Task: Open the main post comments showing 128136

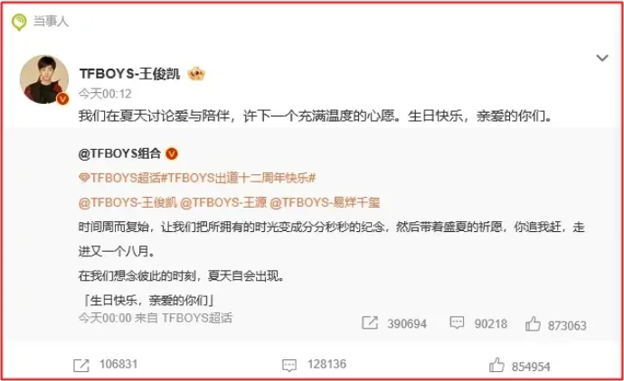Action: [314, 365]
